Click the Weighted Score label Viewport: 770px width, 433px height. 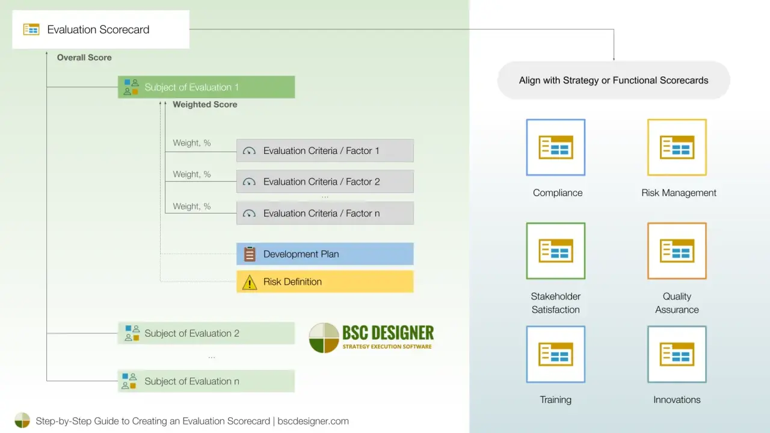[x=205, y=105]
